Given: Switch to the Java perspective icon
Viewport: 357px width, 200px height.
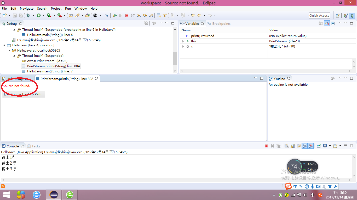Looking at the screenshot, I should pyautogui.click(x=345, y=15).
